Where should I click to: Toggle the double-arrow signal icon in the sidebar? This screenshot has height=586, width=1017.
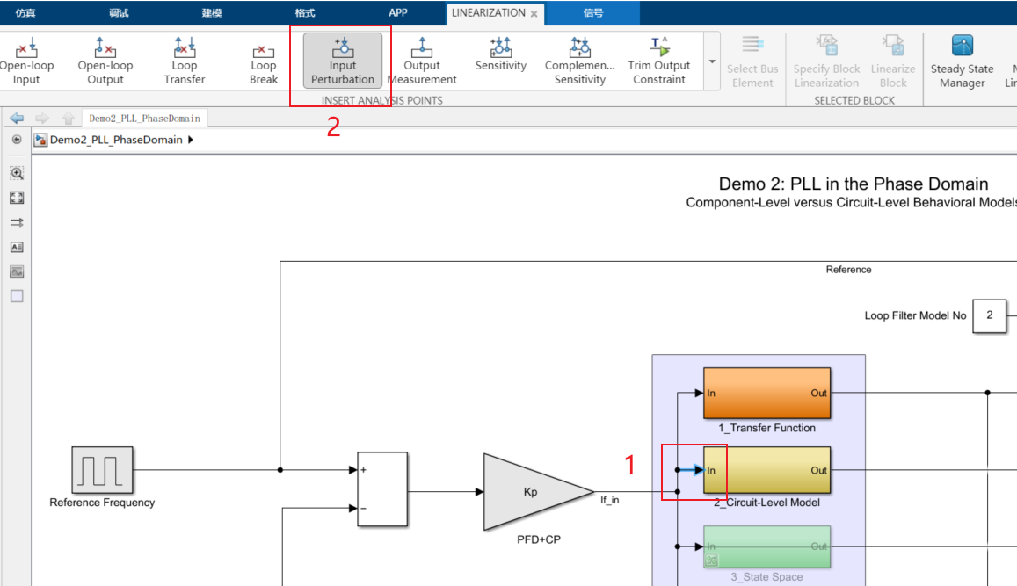(17, 222)
